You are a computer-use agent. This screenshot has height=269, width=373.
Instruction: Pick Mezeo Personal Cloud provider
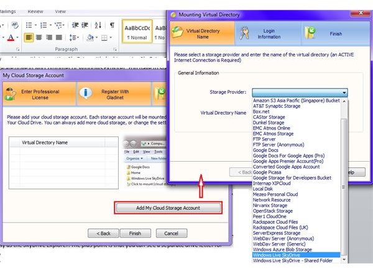pos(296,194)
